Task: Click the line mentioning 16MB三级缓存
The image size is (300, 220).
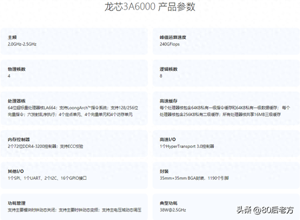Action: pos(220,115)
